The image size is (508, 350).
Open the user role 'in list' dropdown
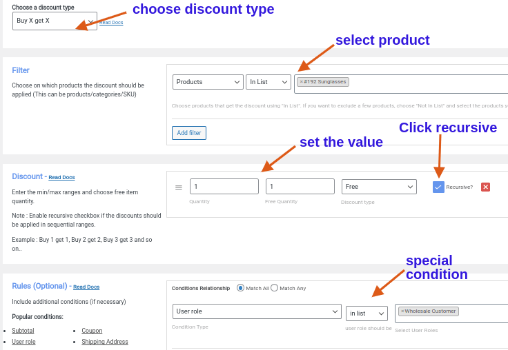pos(367,313)
